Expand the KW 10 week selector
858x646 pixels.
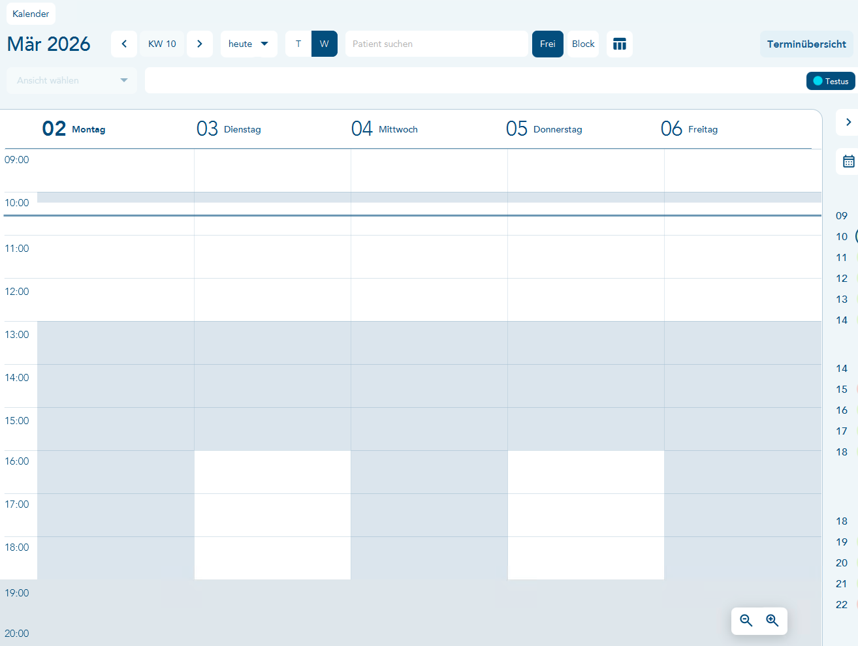point(162,44)
